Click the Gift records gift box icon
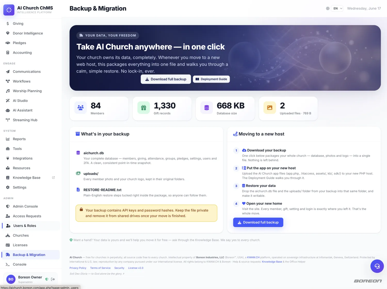Image resolution: width=387 pixels, height=289 pixels. pos(144,108)
